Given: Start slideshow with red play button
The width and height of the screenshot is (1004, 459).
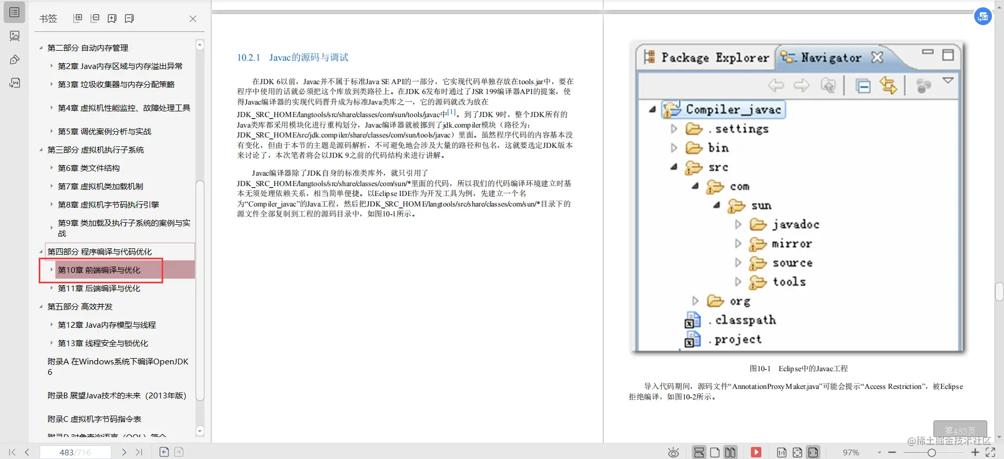Looking at the screenshot, I should pyautogui.click(x=756, y=452).
